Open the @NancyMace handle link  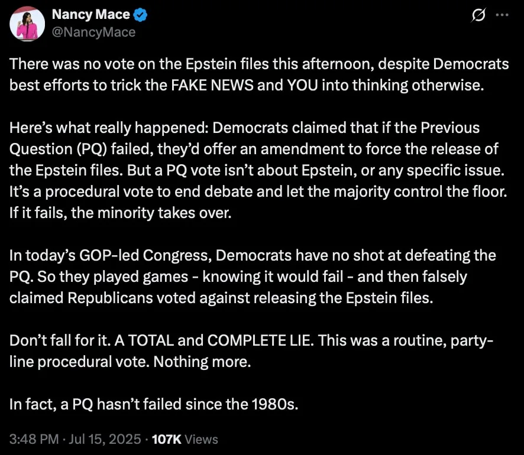(x=93, y=32)
